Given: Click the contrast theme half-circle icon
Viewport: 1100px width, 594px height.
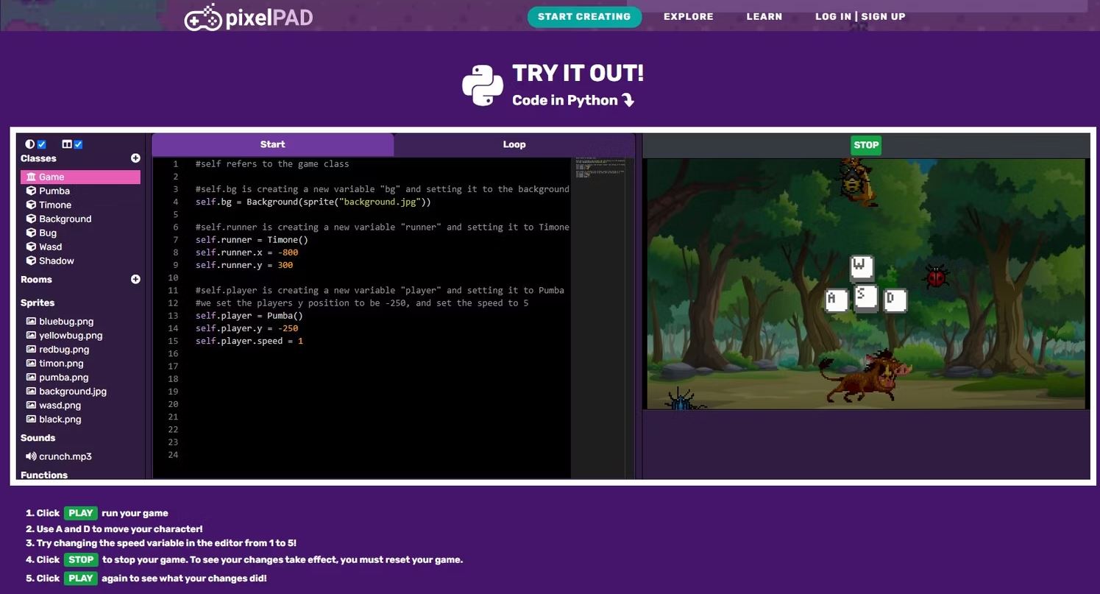Looking at the screenshot, I should 30,144.
